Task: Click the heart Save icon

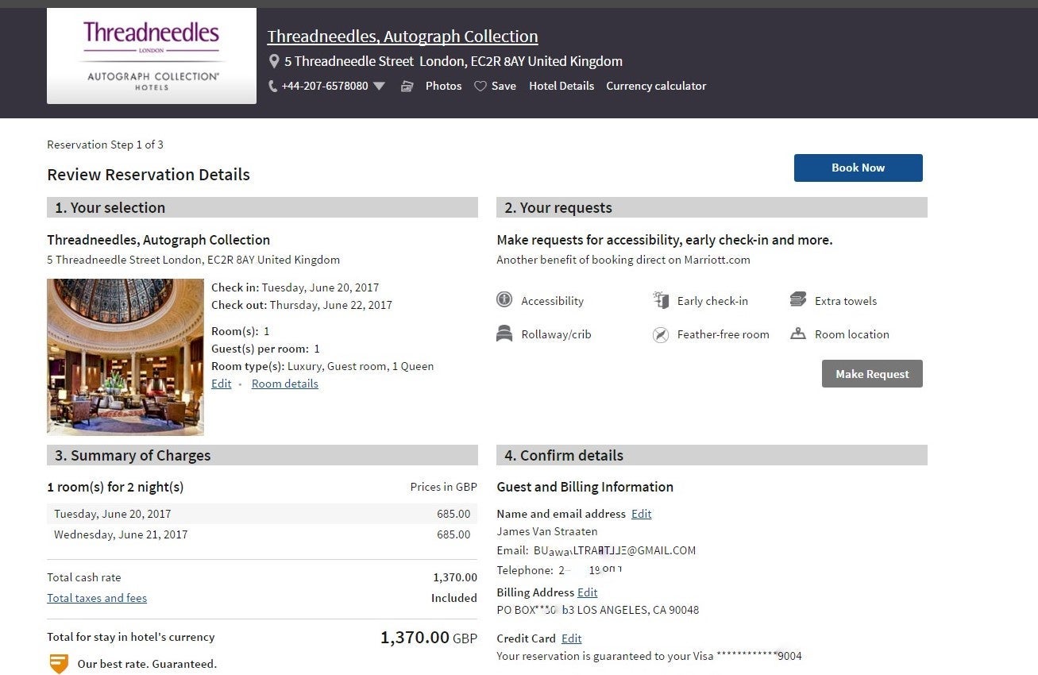Action: [x=480, y=86]
